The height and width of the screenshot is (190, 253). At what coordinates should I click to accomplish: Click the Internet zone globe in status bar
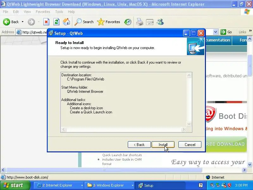click(208, 177)
